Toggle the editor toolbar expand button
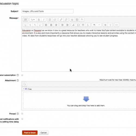136x136 pixels. pos(25,20)
